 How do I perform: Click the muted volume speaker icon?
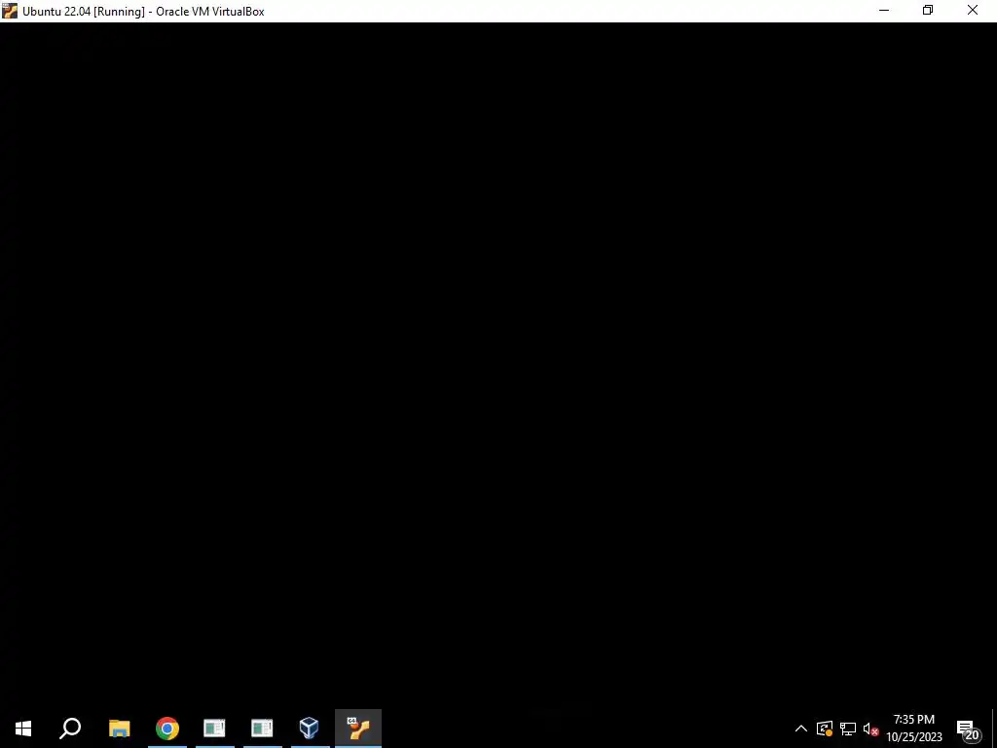click(x=870, y=729)
